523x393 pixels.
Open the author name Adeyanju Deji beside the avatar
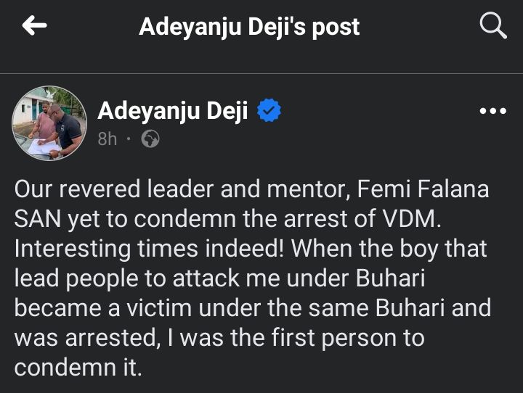[x=173, y=111]
